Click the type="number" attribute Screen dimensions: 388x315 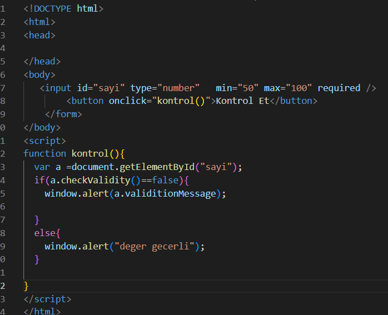click(x=165, y=88)
